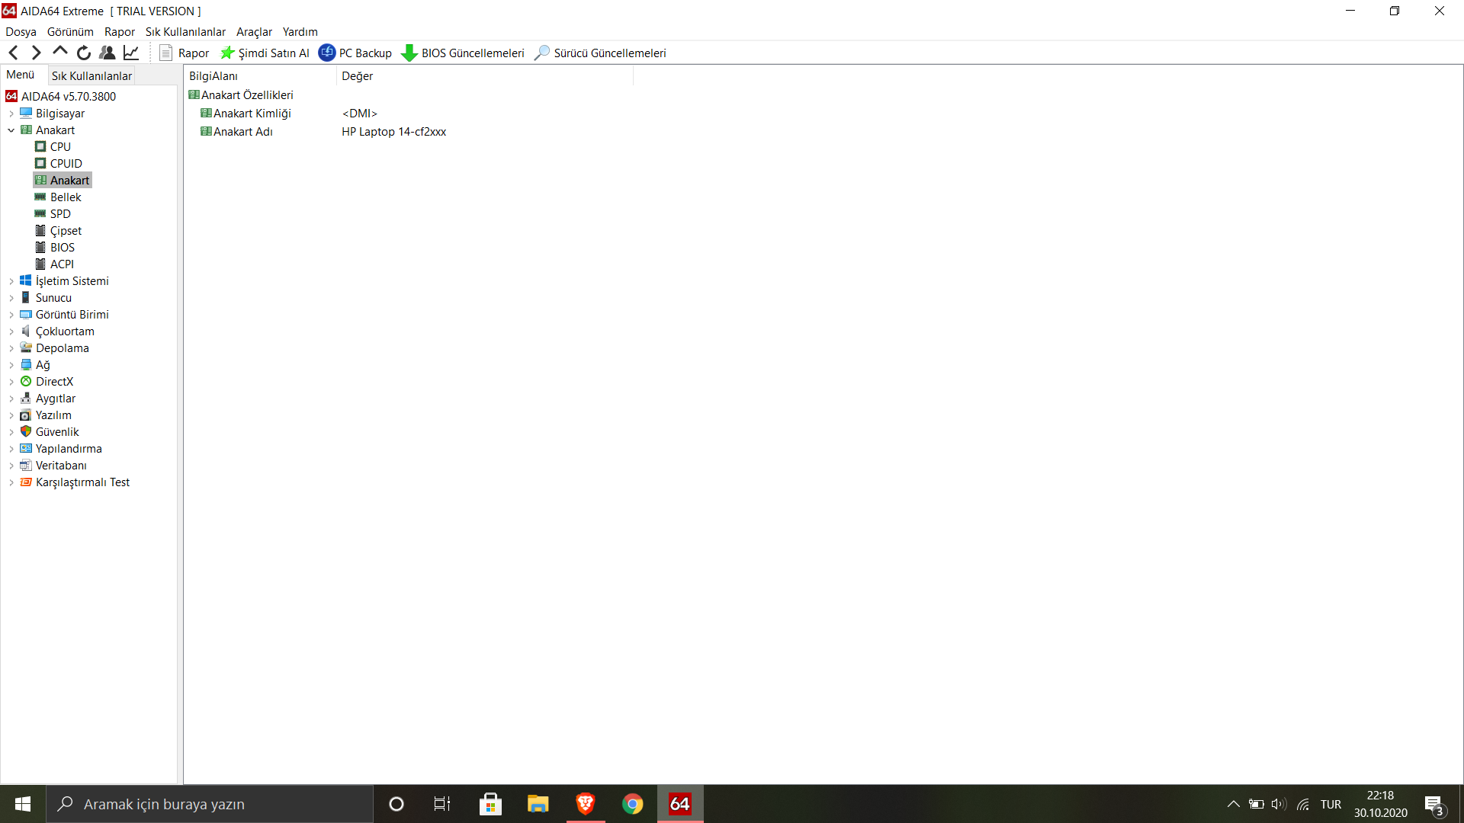1464x823 pixels.
Task: Switch to the Sık Kullanılanlar tab
Action: (x=91, y=75)
